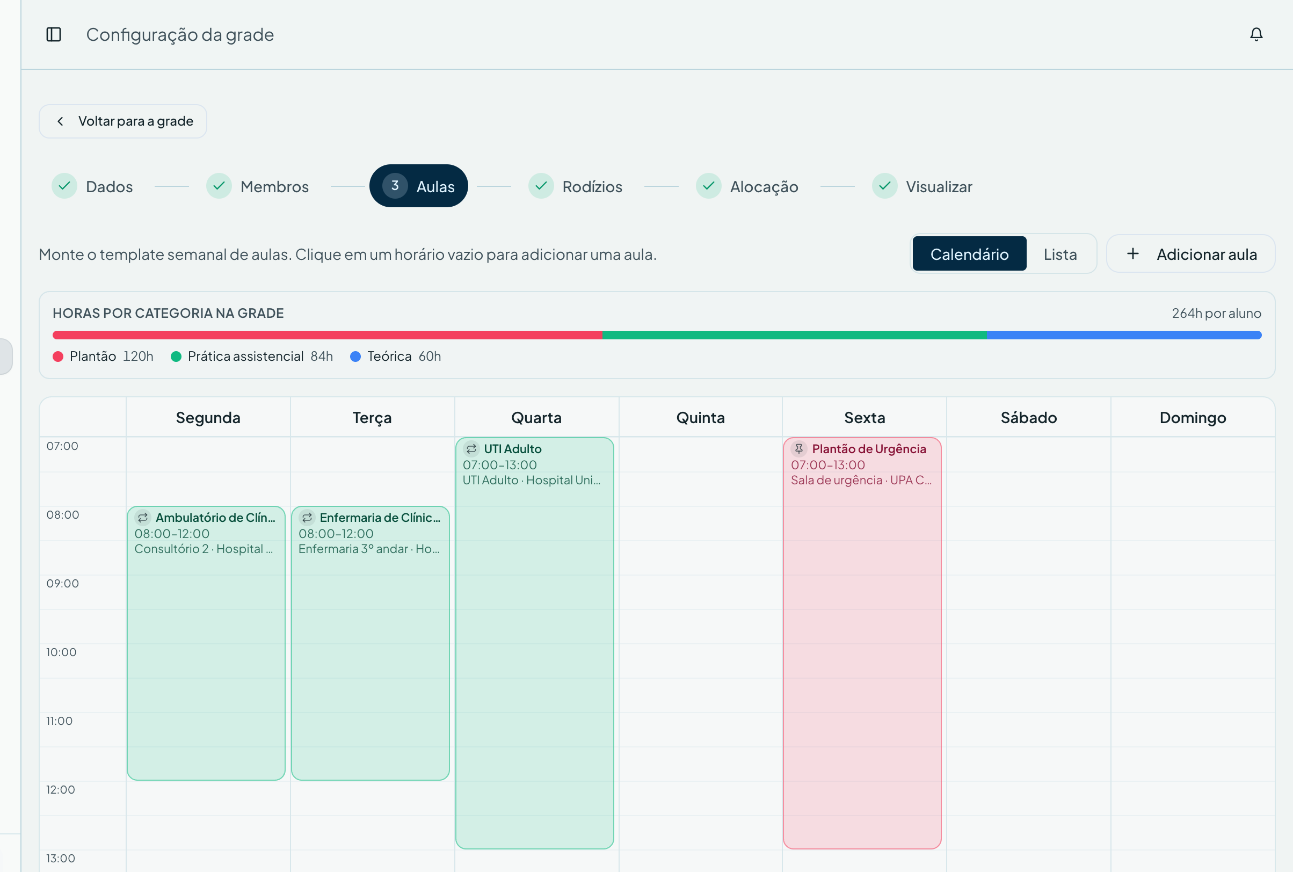This screenshot has height=872, width=1293.
Task: Click the Prática assistencial 84h legend entry
Action: pyautogui.click(x=252, y=357)
